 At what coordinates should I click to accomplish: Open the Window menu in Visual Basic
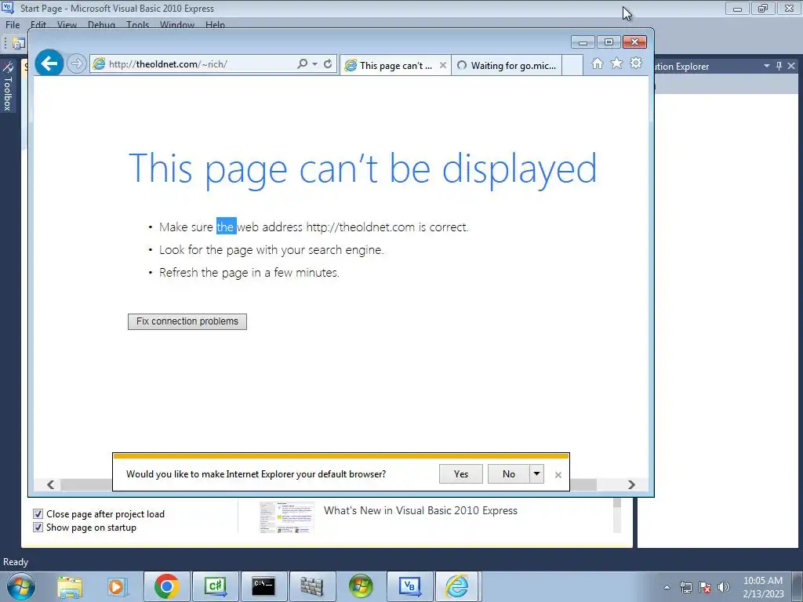point(177,24)
